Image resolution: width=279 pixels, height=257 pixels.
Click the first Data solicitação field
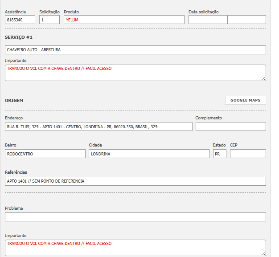(x=208, y=20)
